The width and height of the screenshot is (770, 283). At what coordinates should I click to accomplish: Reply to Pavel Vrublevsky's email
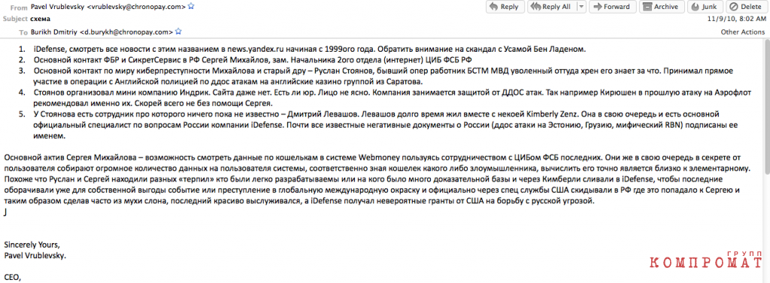(x=505, y=7)
